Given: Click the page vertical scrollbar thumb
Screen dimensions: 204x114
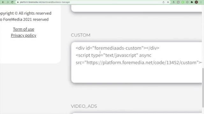Looking at the screenshot, I should tap(203, 88).
